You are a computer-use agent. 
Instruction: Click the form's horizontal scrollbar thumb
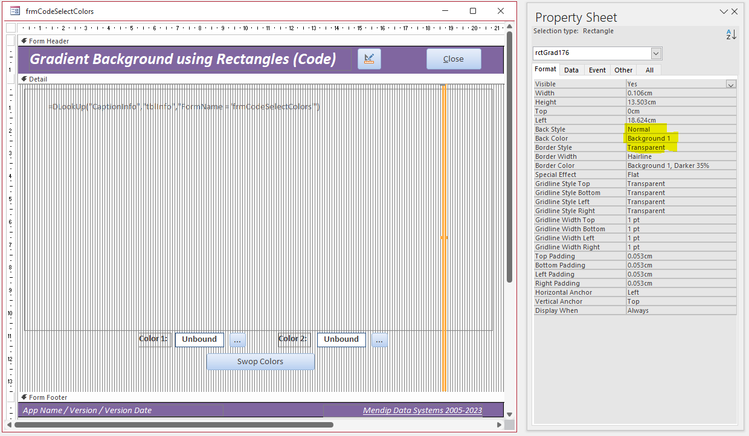pyautogui.click(x=174, y=425)
